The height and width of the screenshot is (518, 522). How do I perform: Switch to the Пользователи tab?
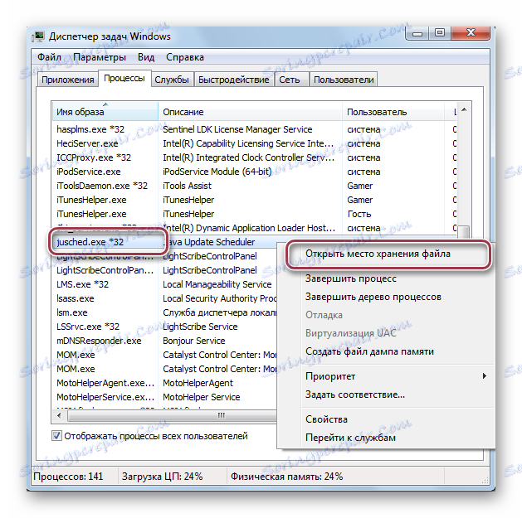pos(344,80)
